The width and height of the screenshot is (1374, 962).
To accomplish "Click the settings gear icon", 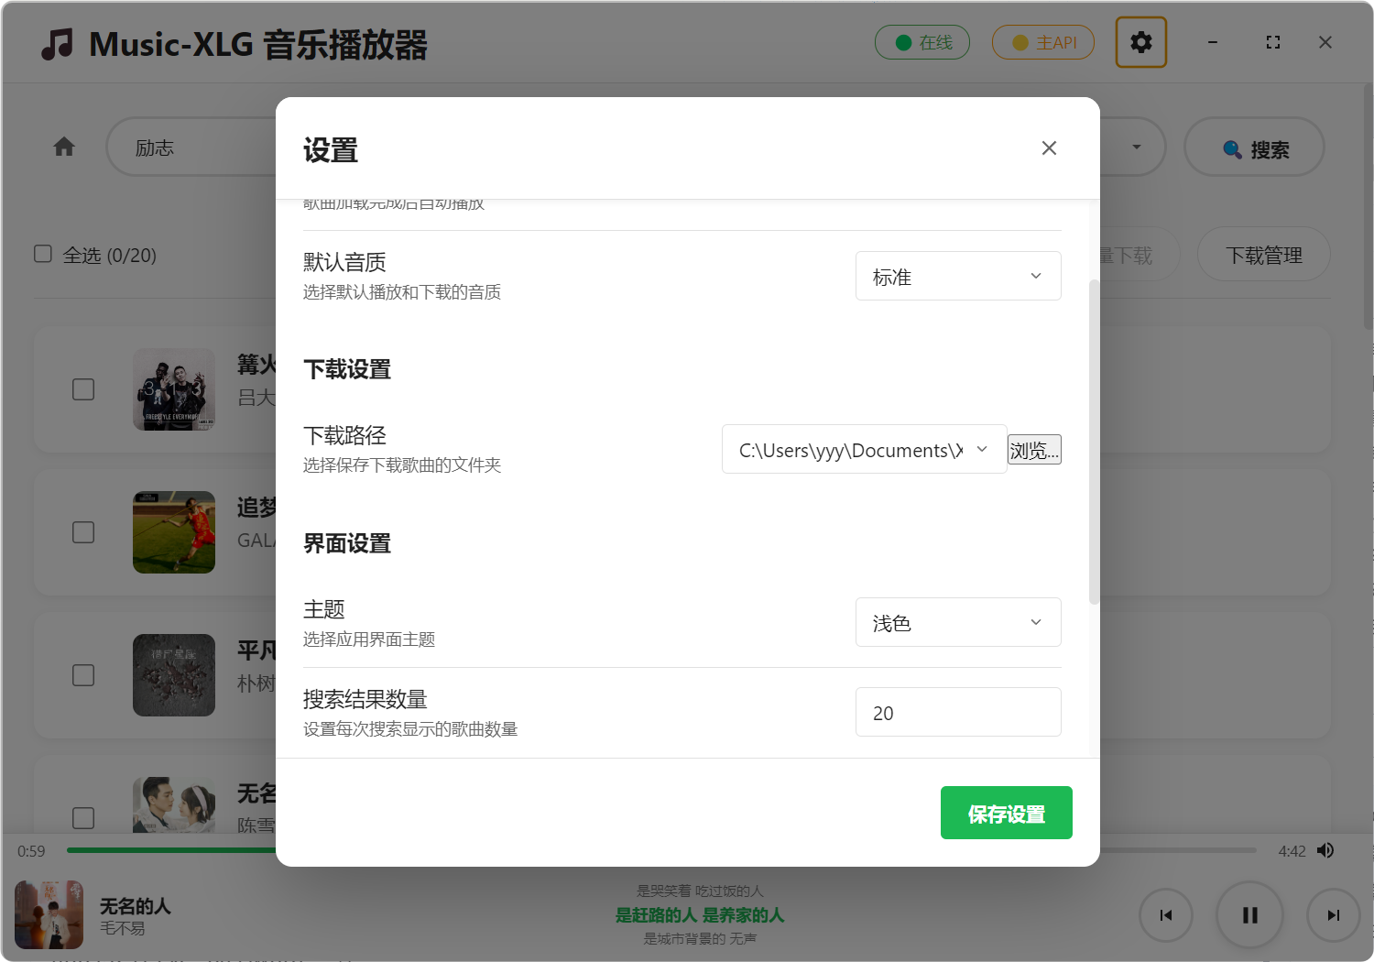I will click(1140, 42).
